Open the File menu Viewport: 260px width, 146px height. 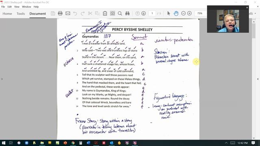3,7
